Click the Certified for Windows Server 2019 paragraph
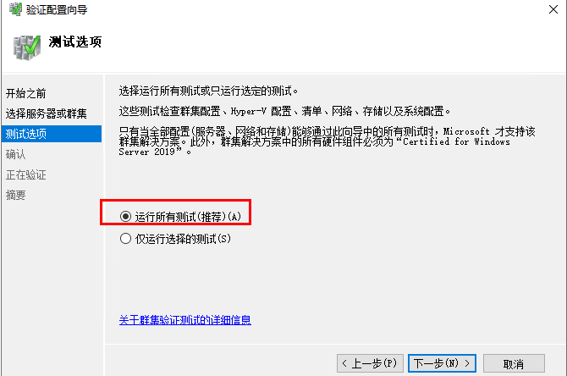The width and height of the screenshot is (567, 376). click(327, 141)
